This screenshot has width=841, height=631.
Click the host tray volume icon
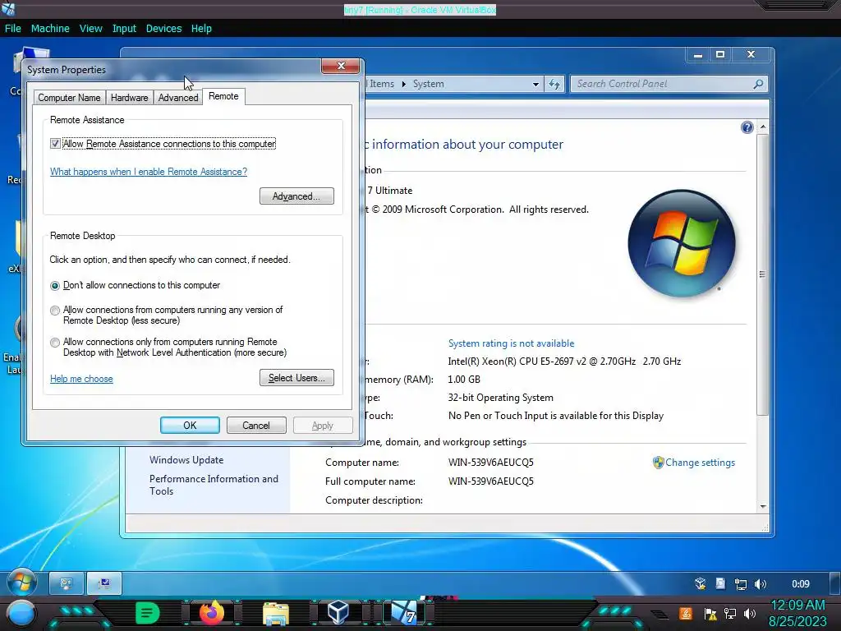[750, 614]
